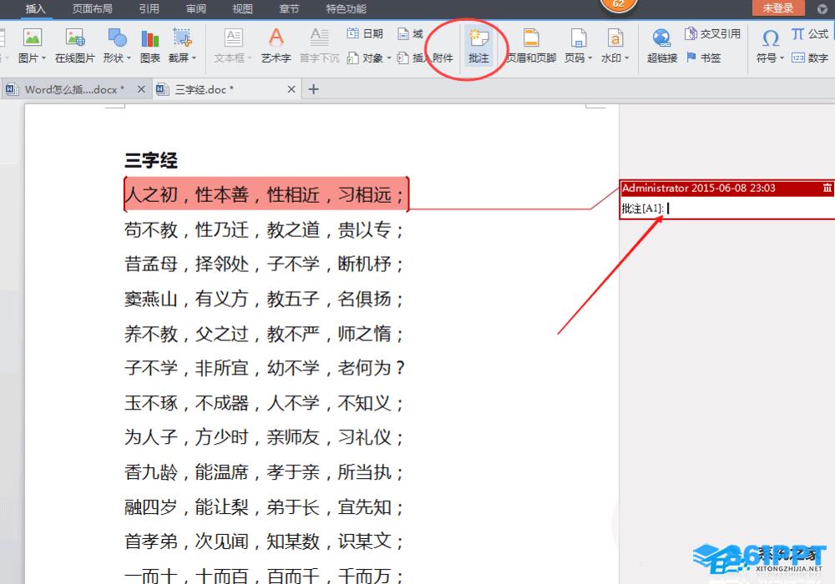The image size is (835, 584).
Task: Add a new document tab with plus
Action: coord(314,89)
